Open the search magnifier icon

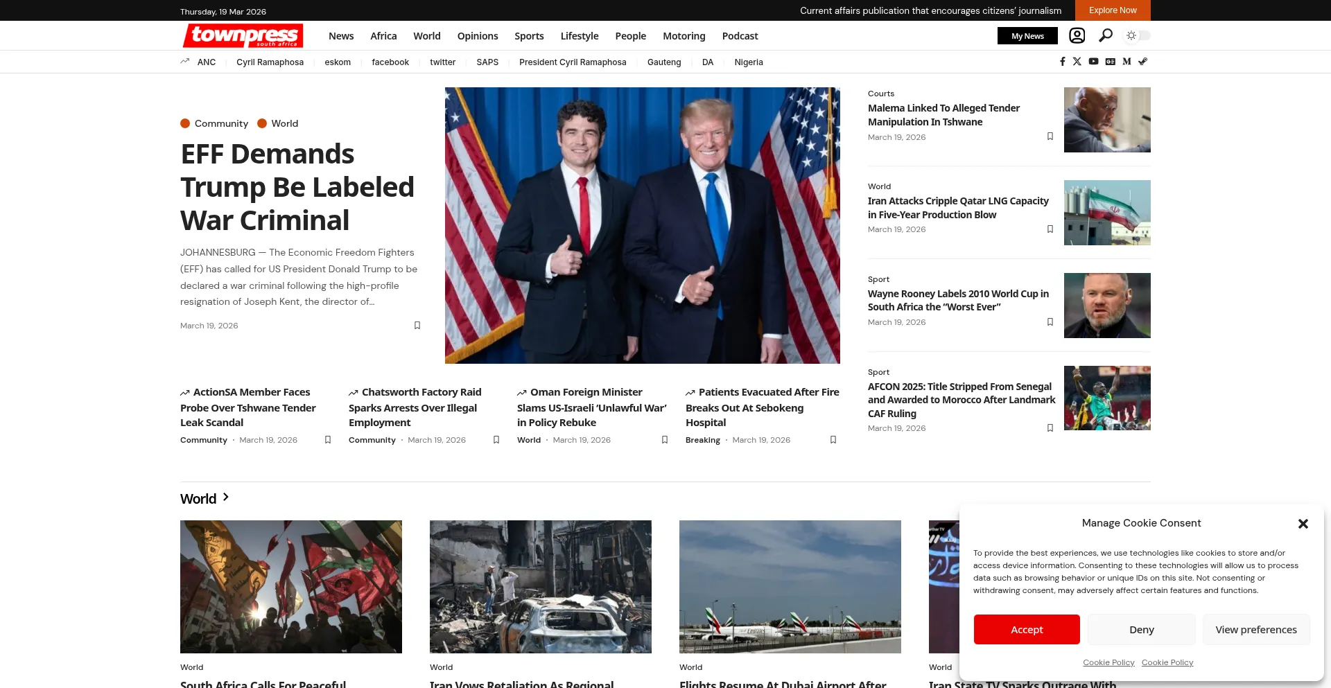tap(1106, 35)
